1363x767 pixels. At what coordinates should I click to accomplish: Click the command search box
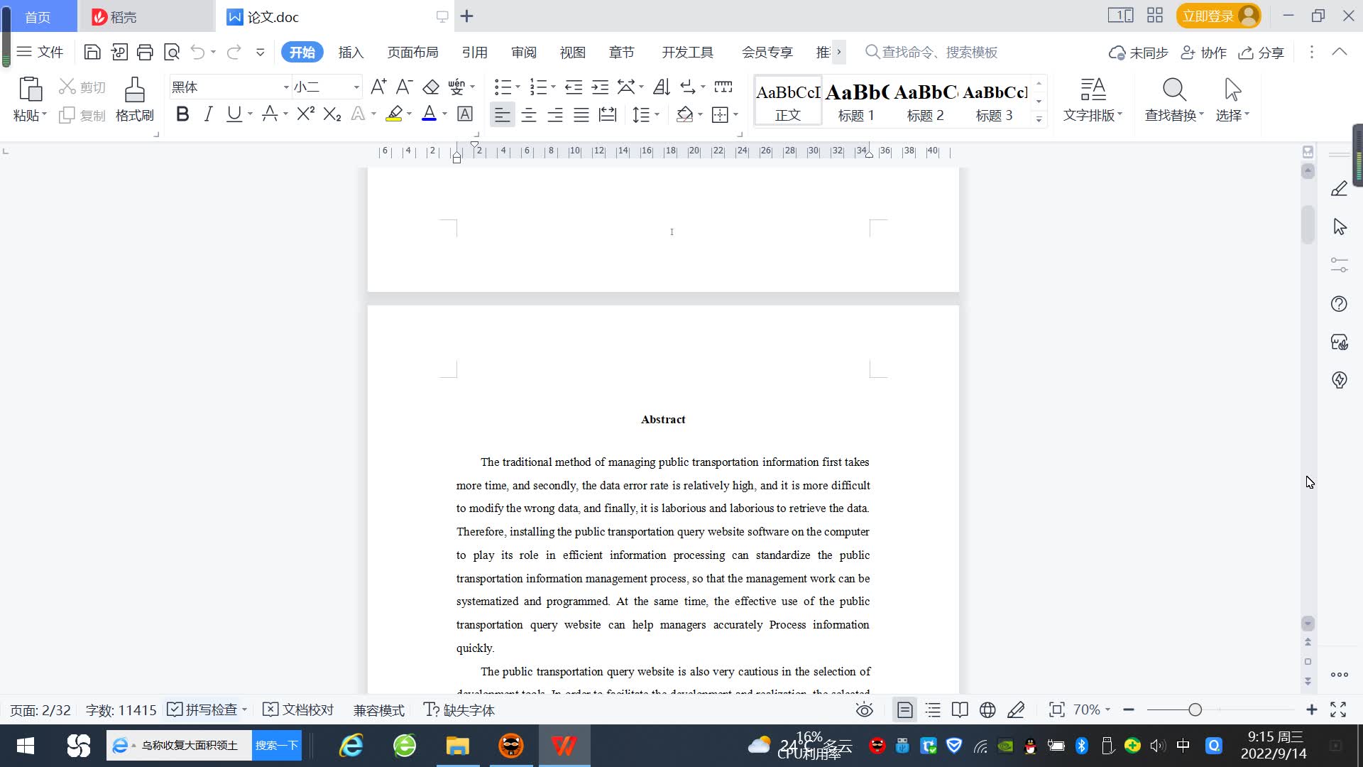pos(931,52)
